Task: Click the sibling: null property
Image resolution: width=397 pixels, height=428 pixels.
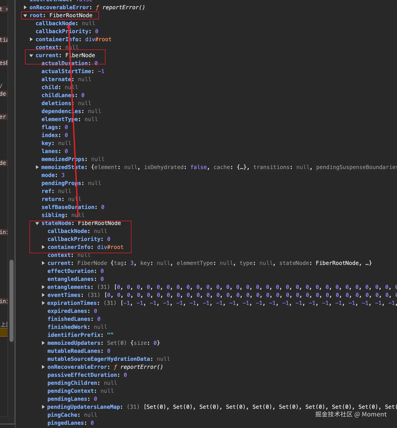Action: tap(63, 215)
